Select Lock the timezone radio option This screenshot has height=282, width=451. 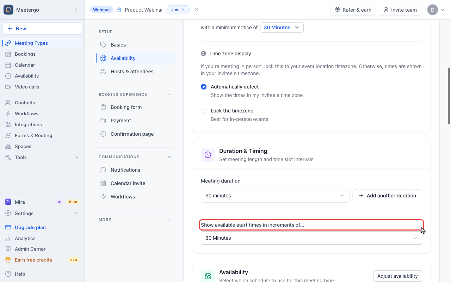(x=204, y=111)
